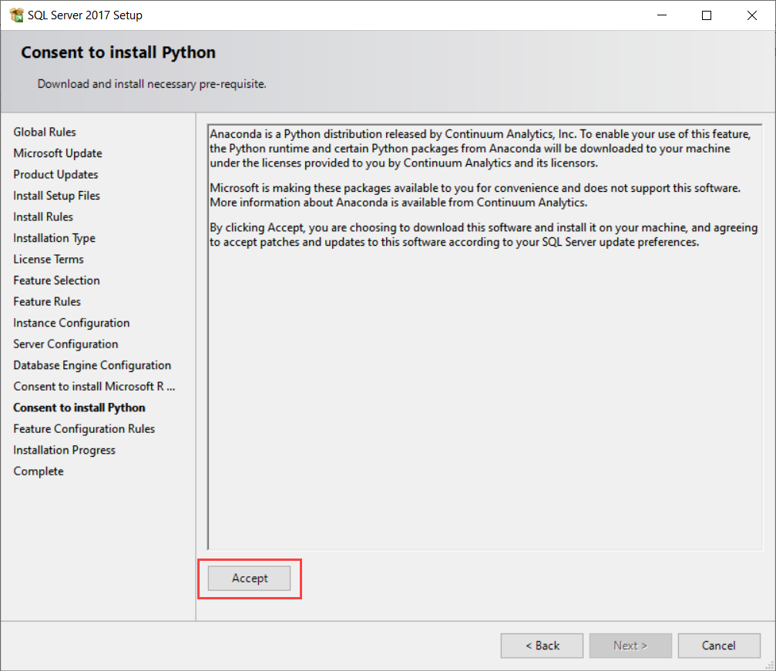Cancel the SQL Server setup

(718, 646)
